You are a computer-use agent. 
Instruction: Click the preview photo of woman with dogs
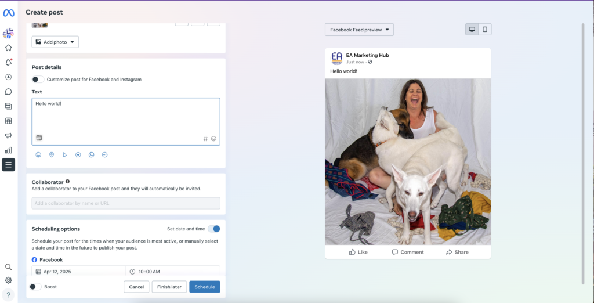[408, 161]
